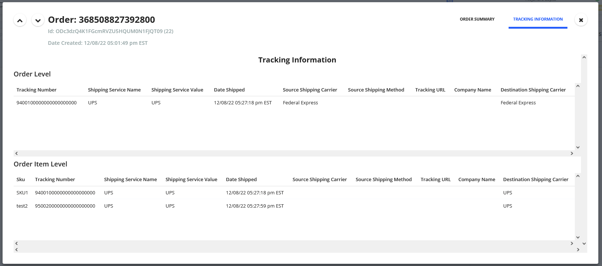Click the right scroll arrow on Order Level table
602x266 pixels.
(x=572, y=153)
